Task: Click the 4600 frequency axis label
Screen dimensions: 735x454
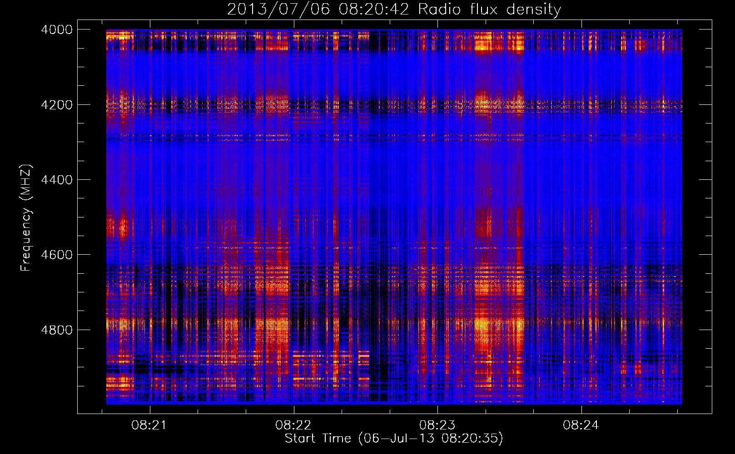Action: [57, 255]
